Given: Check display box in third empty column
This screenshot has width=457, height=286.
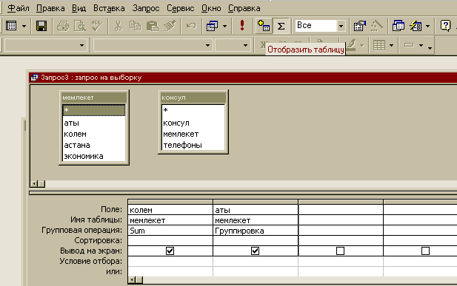Looking at the screenshot, I should (340, 251).
